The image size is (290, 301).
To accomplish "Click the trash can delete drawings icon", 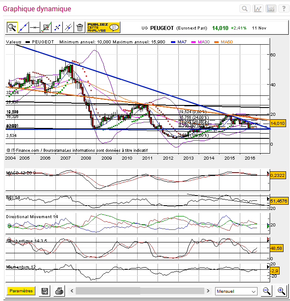I will point(80,27).
